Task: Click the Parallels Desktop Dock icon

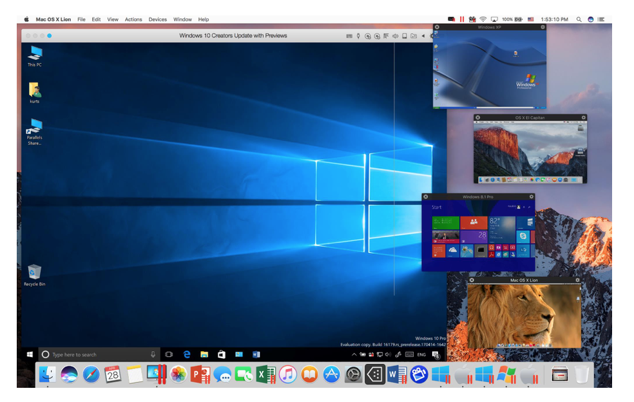Action: (x=157, y=374)
